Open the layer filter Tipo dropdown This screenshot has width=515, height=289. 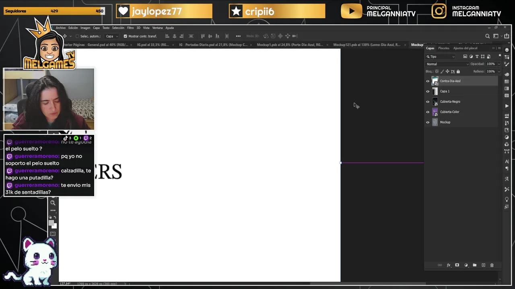coord(441,57)
